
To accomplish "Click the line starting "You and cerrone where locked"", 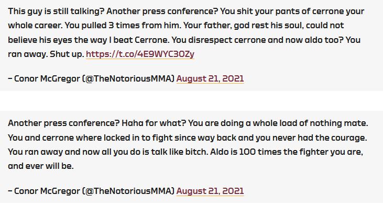I will point(188,138).
